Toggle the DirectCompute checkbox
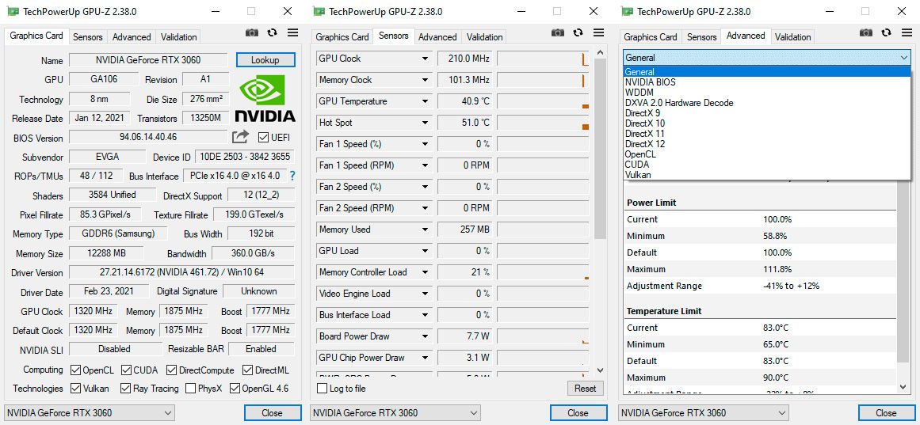 (x=171, y=370)
